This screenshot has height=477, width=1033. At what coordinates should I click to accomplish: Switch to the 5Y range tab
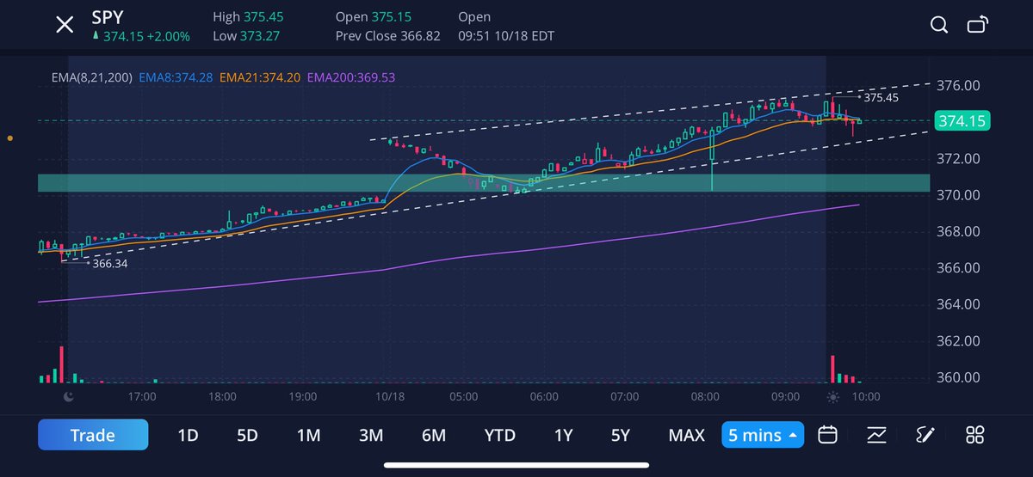coord(621,436)
